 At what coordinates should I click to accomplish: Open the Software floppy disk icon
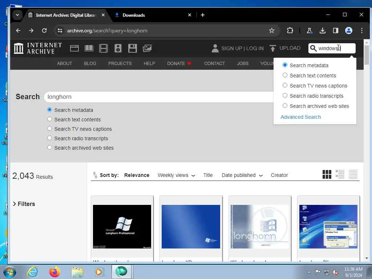coord(132,48)
